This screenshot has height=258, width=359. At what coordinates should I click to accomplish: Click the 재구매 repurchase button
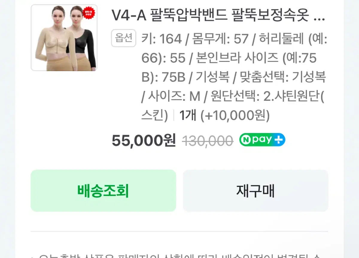(x=255, y=191)
